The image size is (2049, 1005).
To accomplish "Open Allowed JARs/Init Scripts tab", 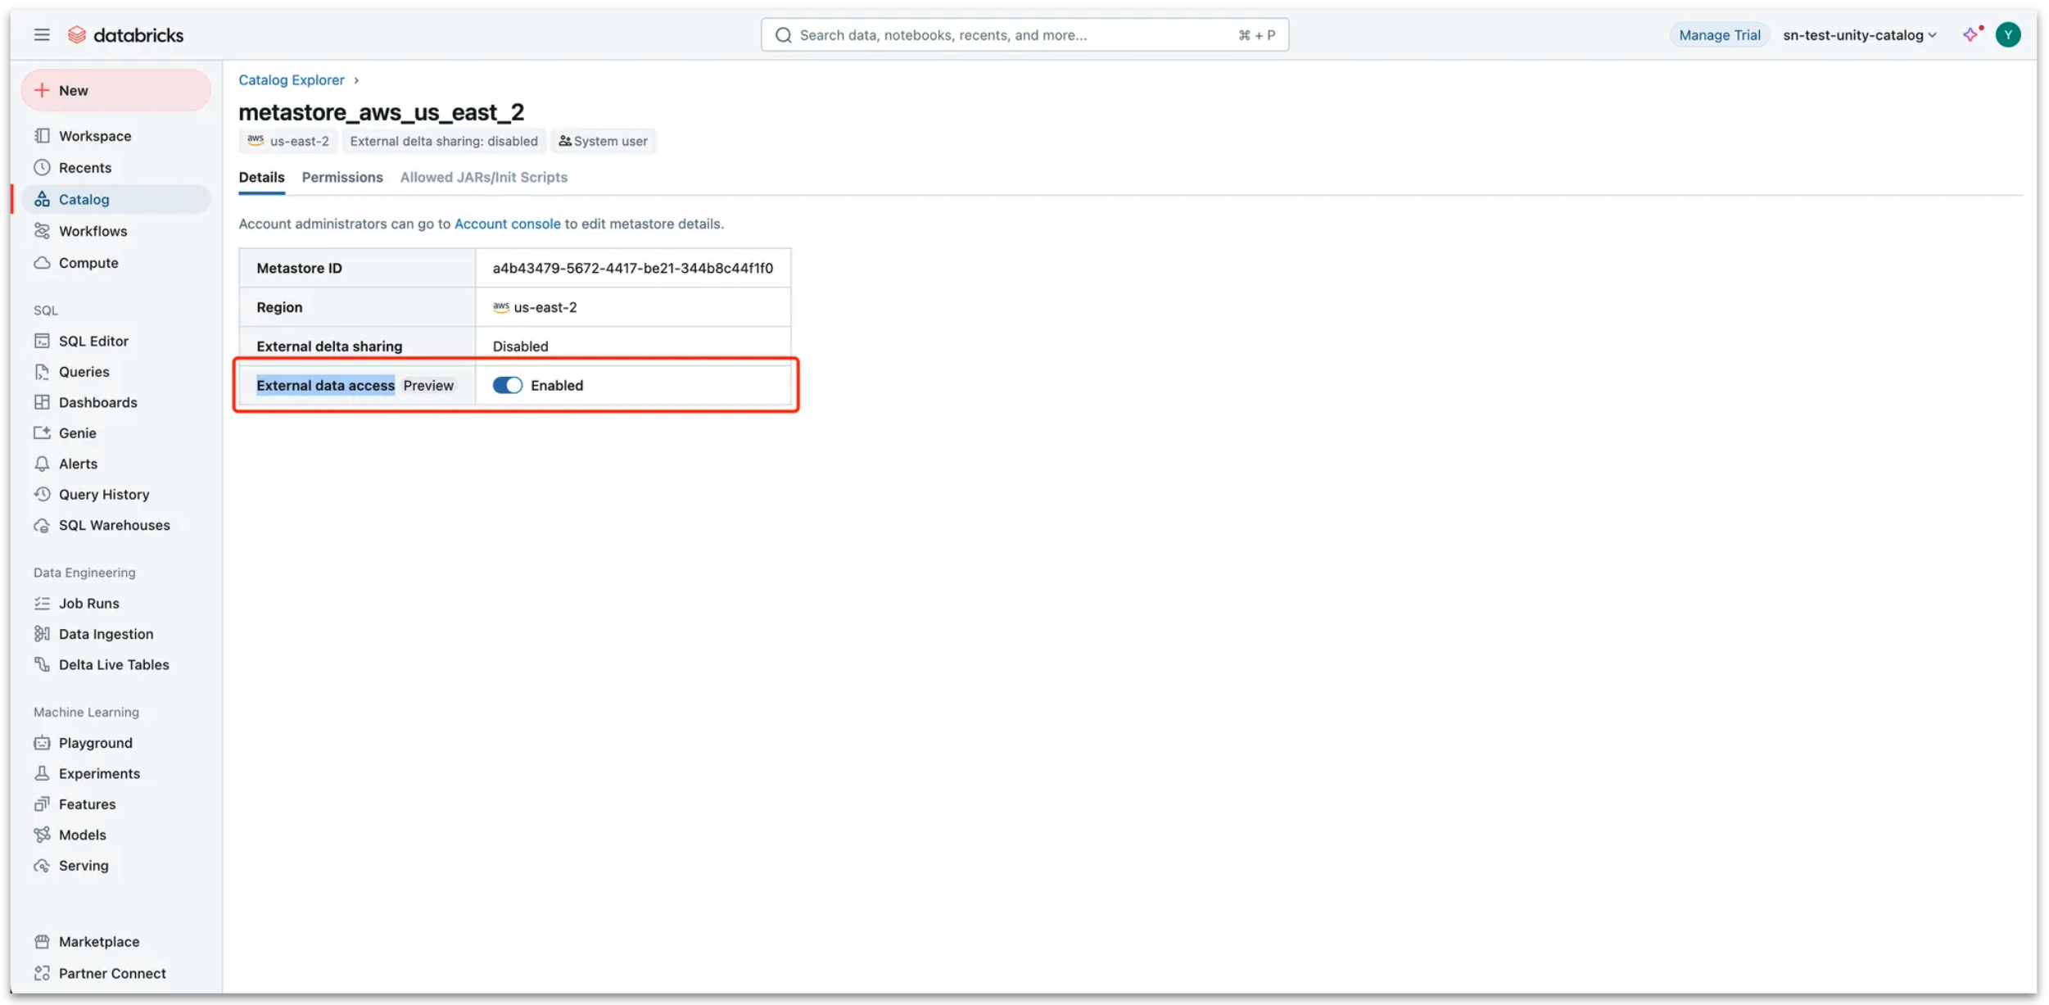I will click(483, 177).
